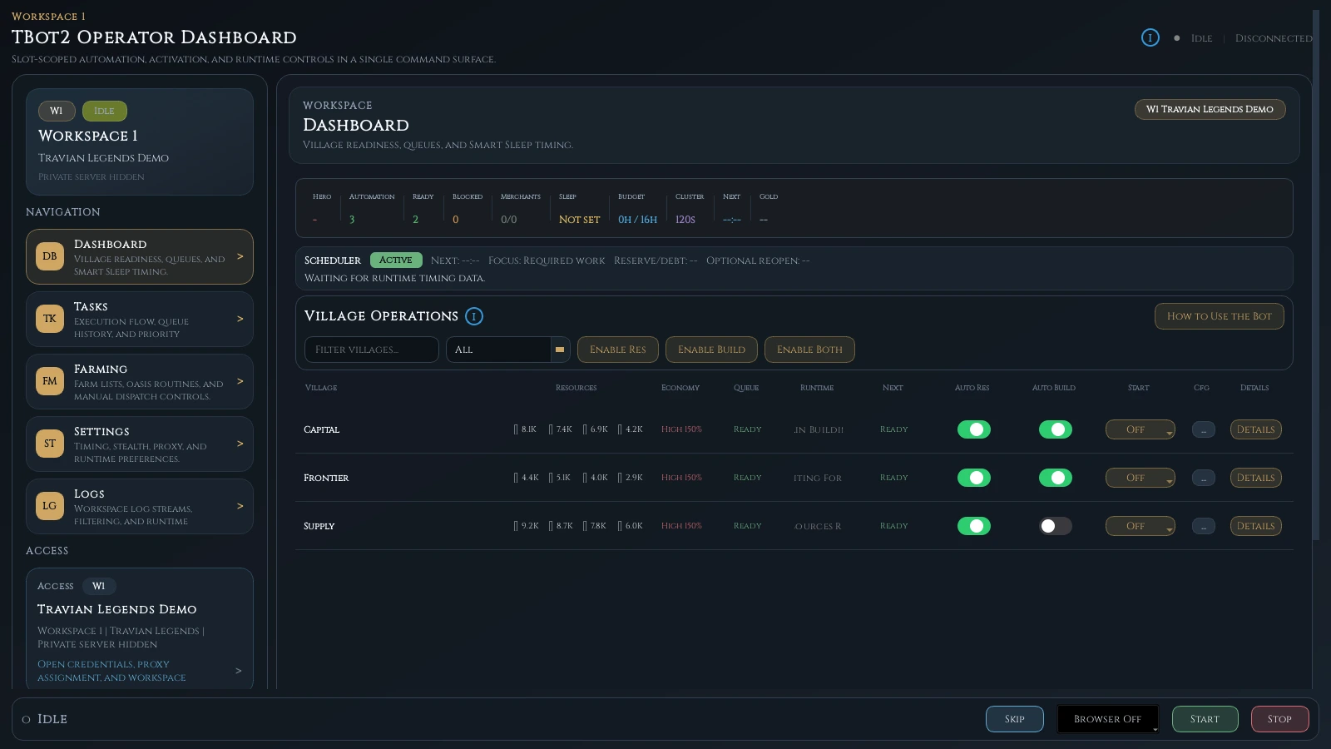This screenshot has width=1331, height=749.
Task: Click the DB Dashboard badge icon
Action: point(50,256)
